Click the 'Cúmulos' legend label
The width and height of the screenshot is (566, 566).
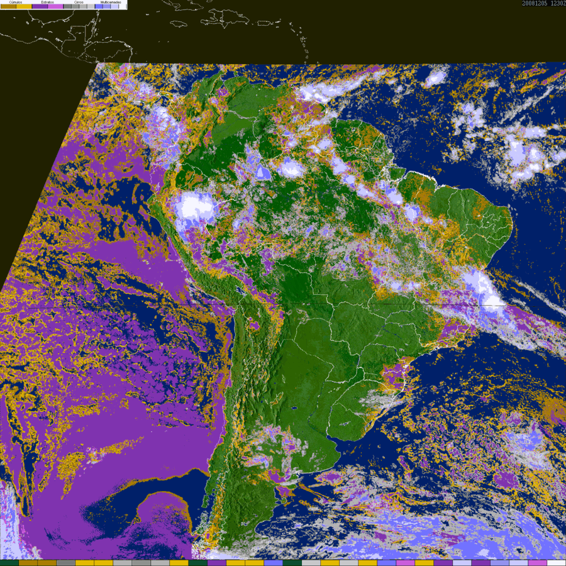[x=16, y=2]
